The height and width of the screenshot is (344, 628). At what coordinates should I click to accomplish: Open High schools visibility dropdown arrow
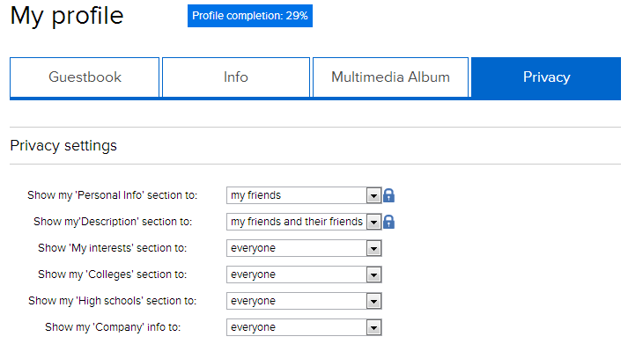pos(373,301)
